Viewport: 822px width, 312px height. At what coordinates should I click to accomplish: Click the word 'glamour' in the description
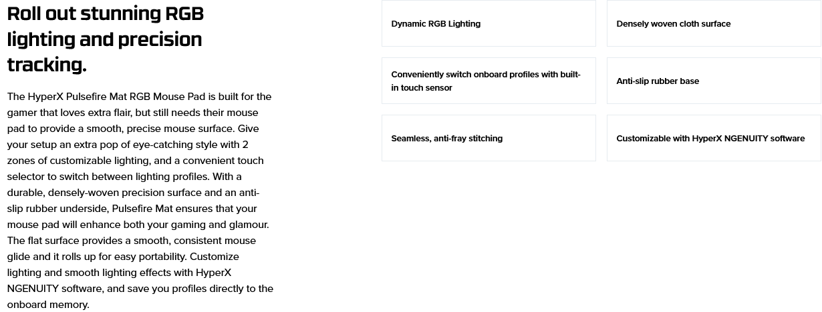click(x=247, y=225)
